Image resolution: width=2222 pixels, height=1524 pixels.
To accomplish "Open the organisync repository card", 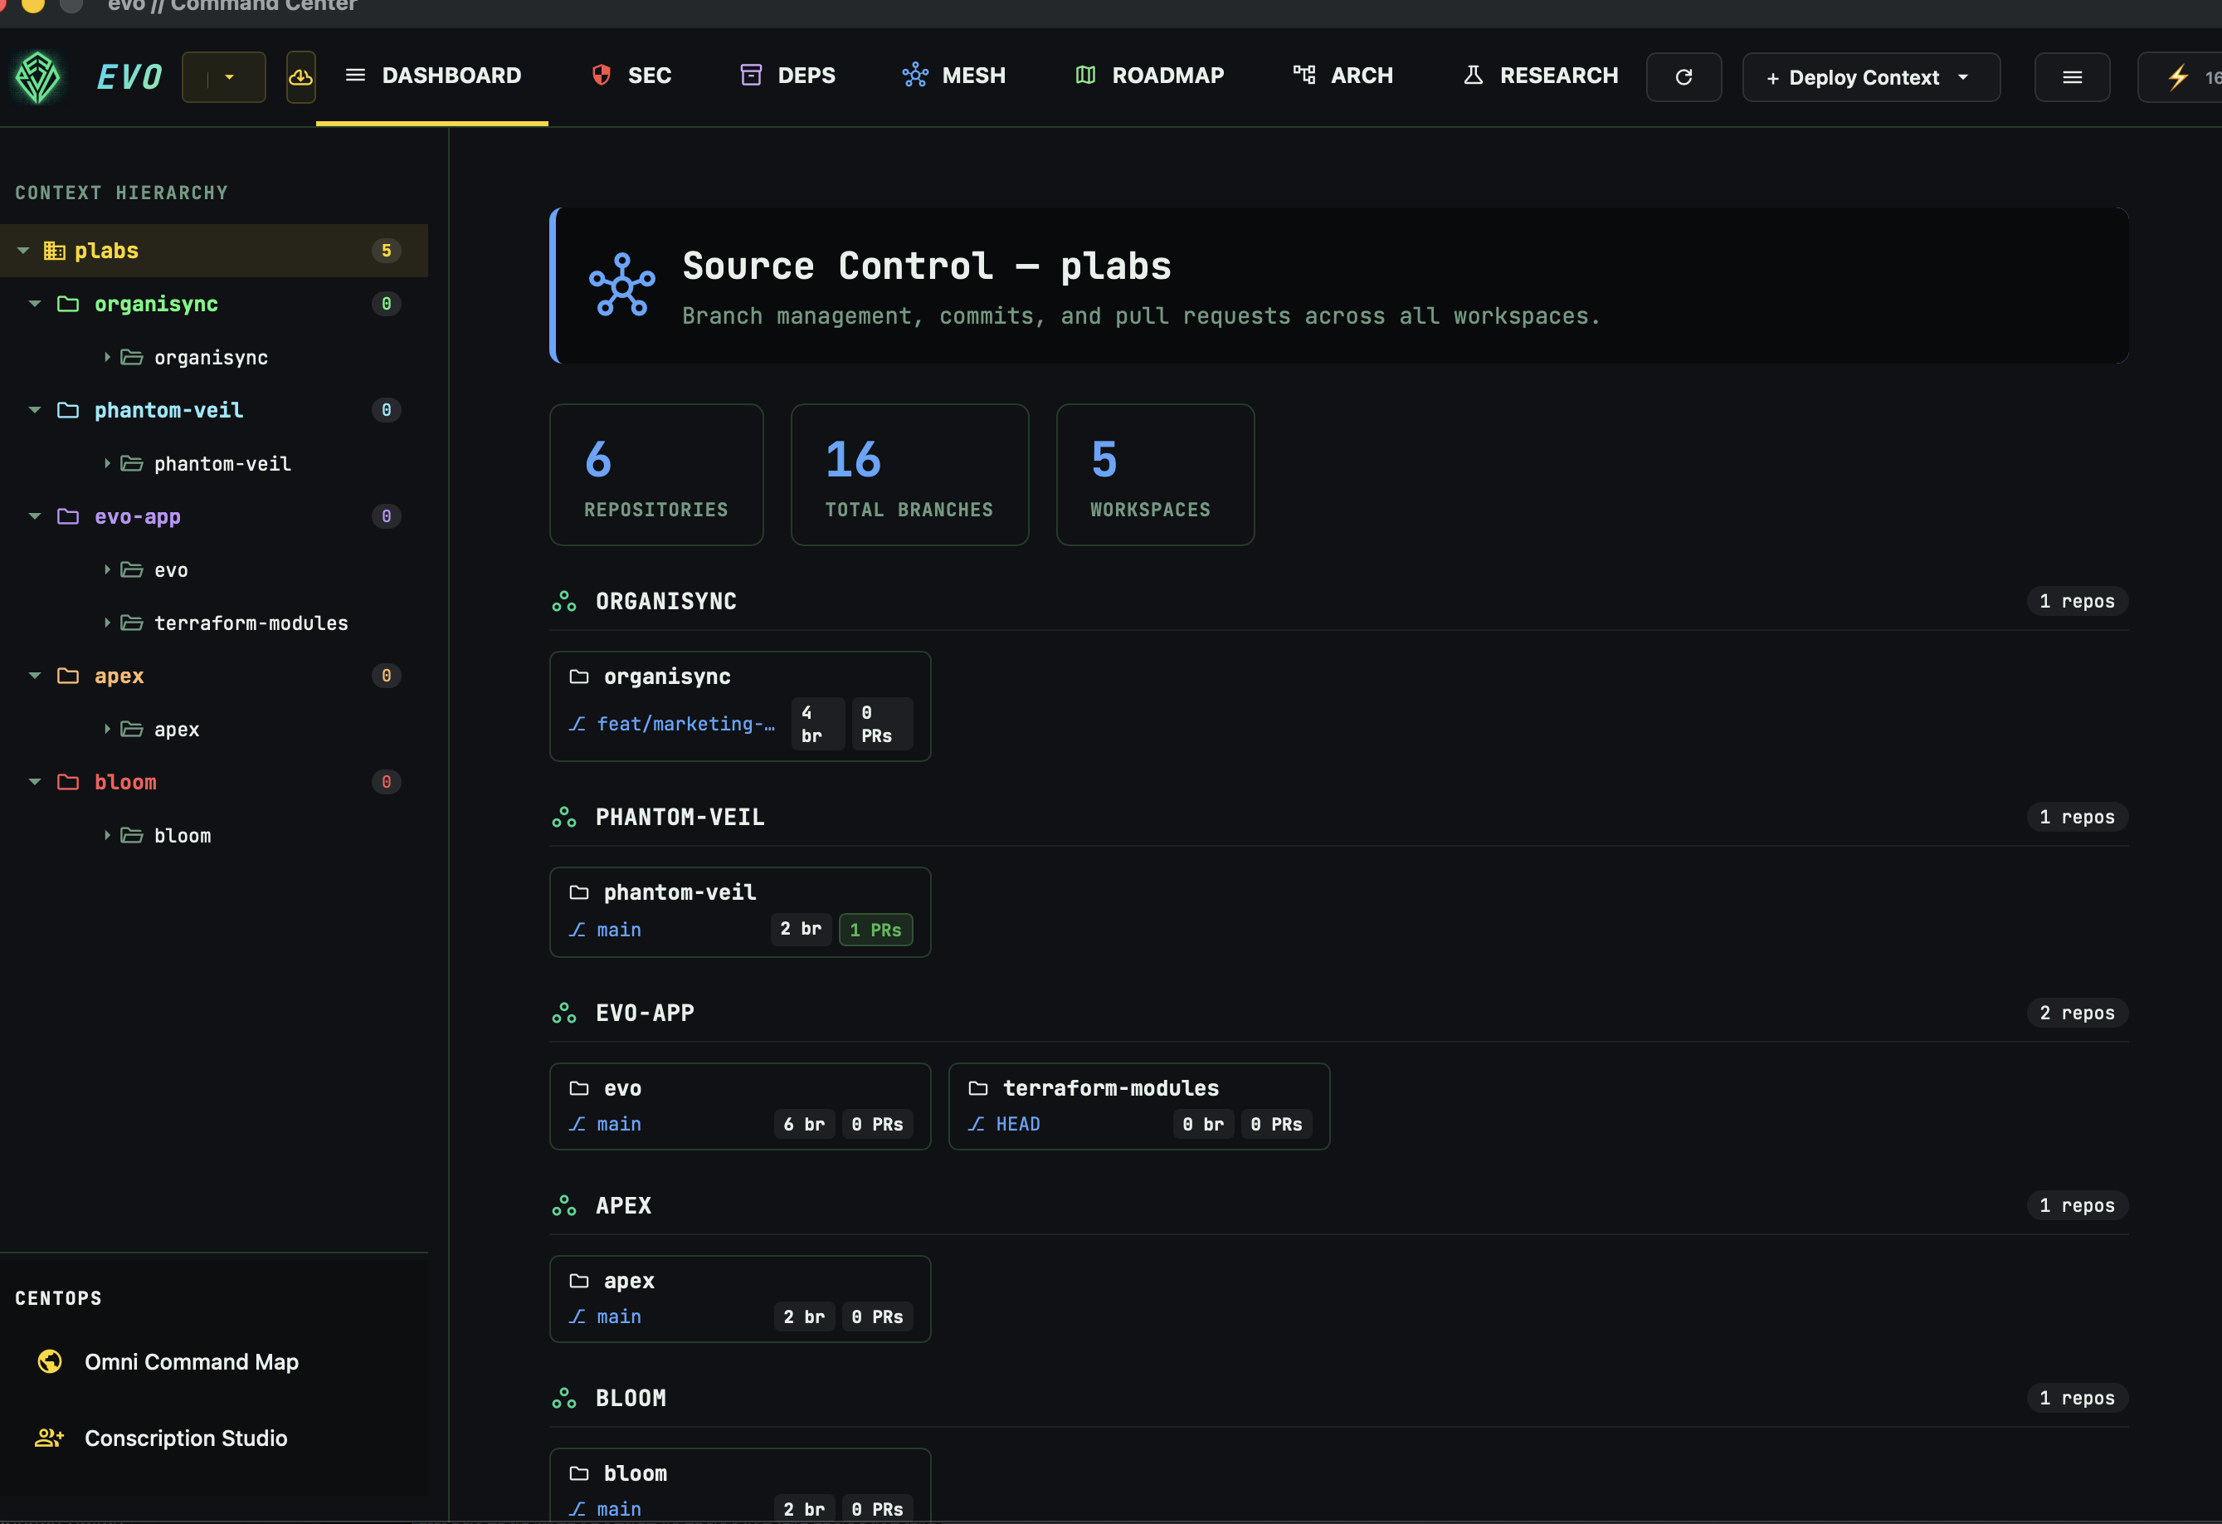I will [x=740, y=706].
